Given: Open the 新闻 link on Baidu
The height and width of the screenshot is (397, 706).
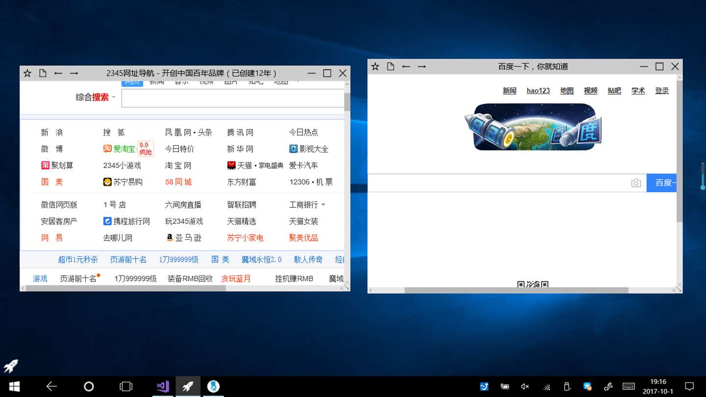Looking at the screenshot, I should (x=509, y=91).
